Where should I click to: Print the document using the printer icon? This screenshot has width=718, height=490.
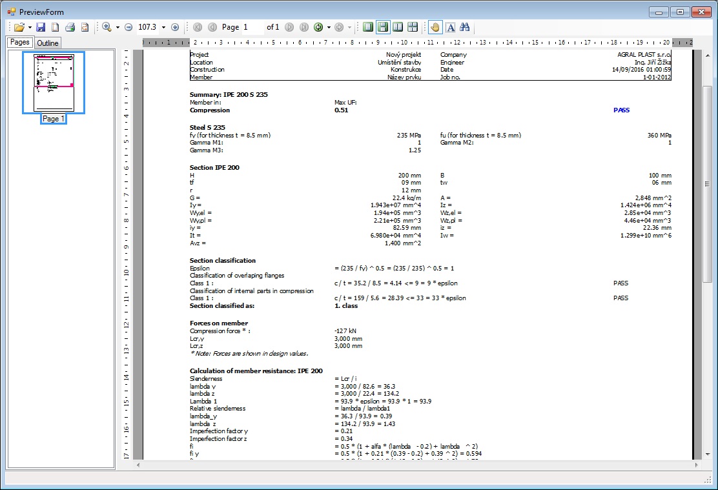point(70,27)
